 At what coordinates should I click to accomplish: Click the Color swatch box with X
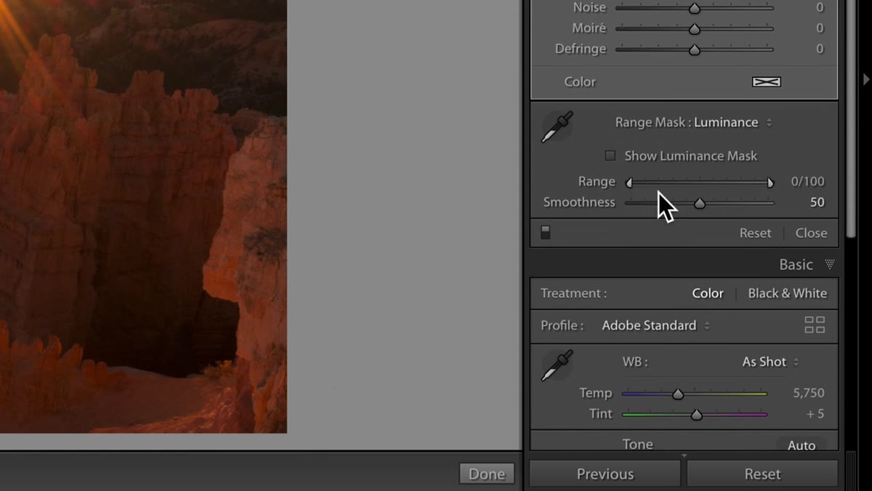tap(766, 82)
